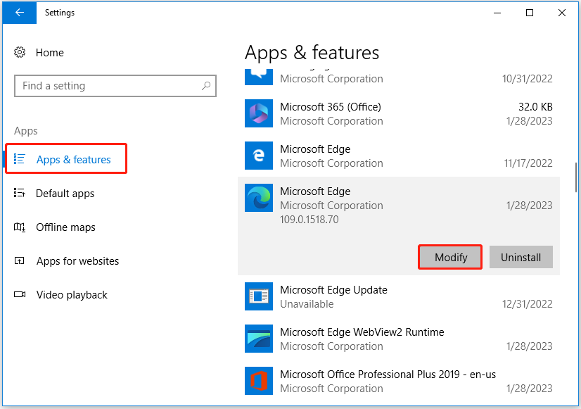581x409 pixels.
Task: Click the Settings window title text
Action: tap(60, 13)
